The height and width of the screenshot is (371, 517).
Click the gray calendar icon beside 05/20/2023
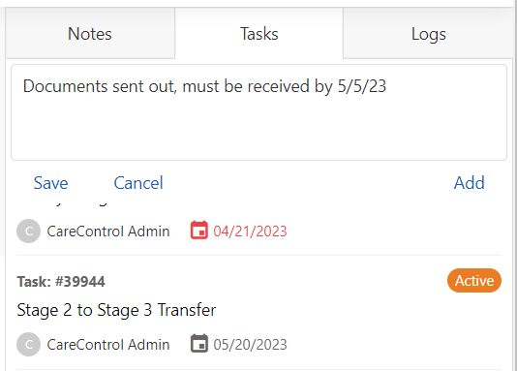tap(198, 343)
